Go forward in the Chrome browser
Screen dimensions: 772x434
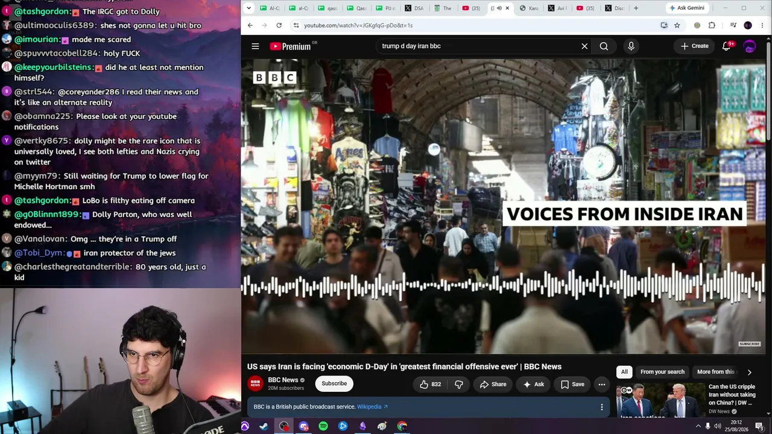point(264,25)
